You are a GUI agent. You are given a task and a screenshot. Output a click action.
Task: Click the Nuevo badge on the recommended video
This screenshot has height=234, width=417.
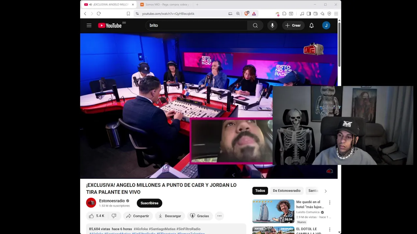(x=302, y=222)
